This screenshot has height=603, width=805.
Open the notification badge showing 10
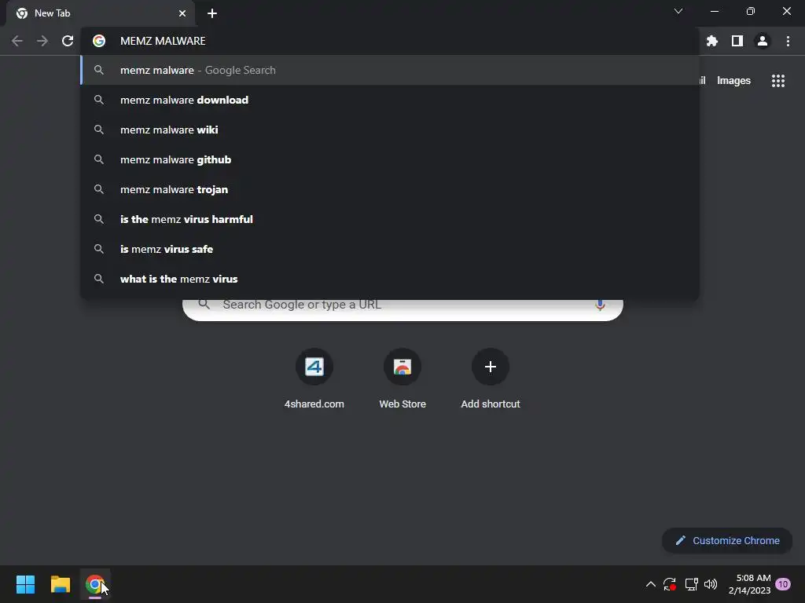tap(783, 584)
